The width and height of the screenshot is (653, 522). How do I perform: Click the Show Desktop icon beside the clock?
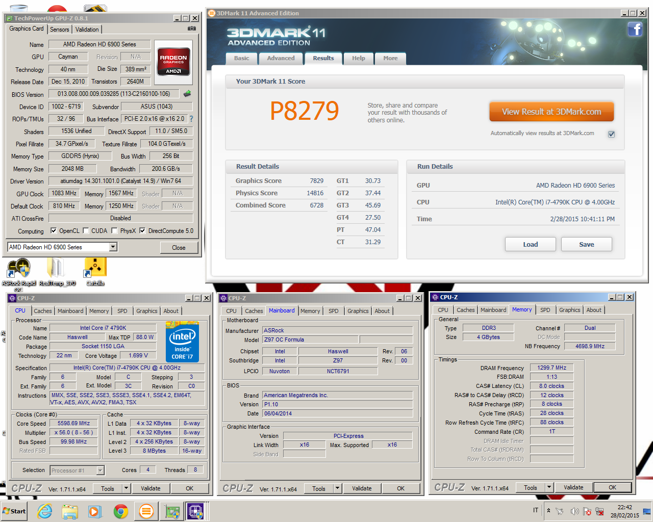(647, 511)
